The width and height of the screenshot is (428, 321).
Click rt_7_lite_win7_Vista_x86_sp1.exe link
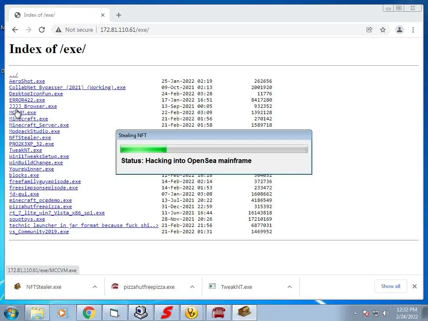point(57,213)
